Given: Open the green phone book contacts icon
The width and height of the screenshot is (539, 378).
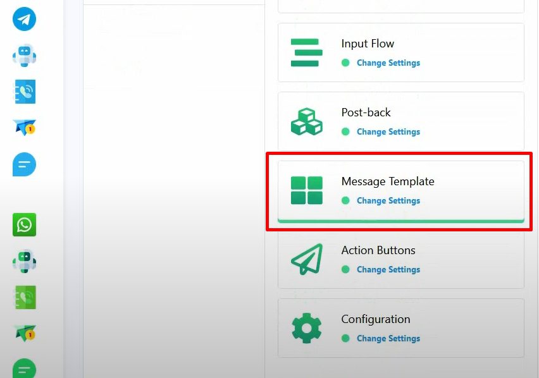Looking at the screenshot, I should [x=24, y=297].
